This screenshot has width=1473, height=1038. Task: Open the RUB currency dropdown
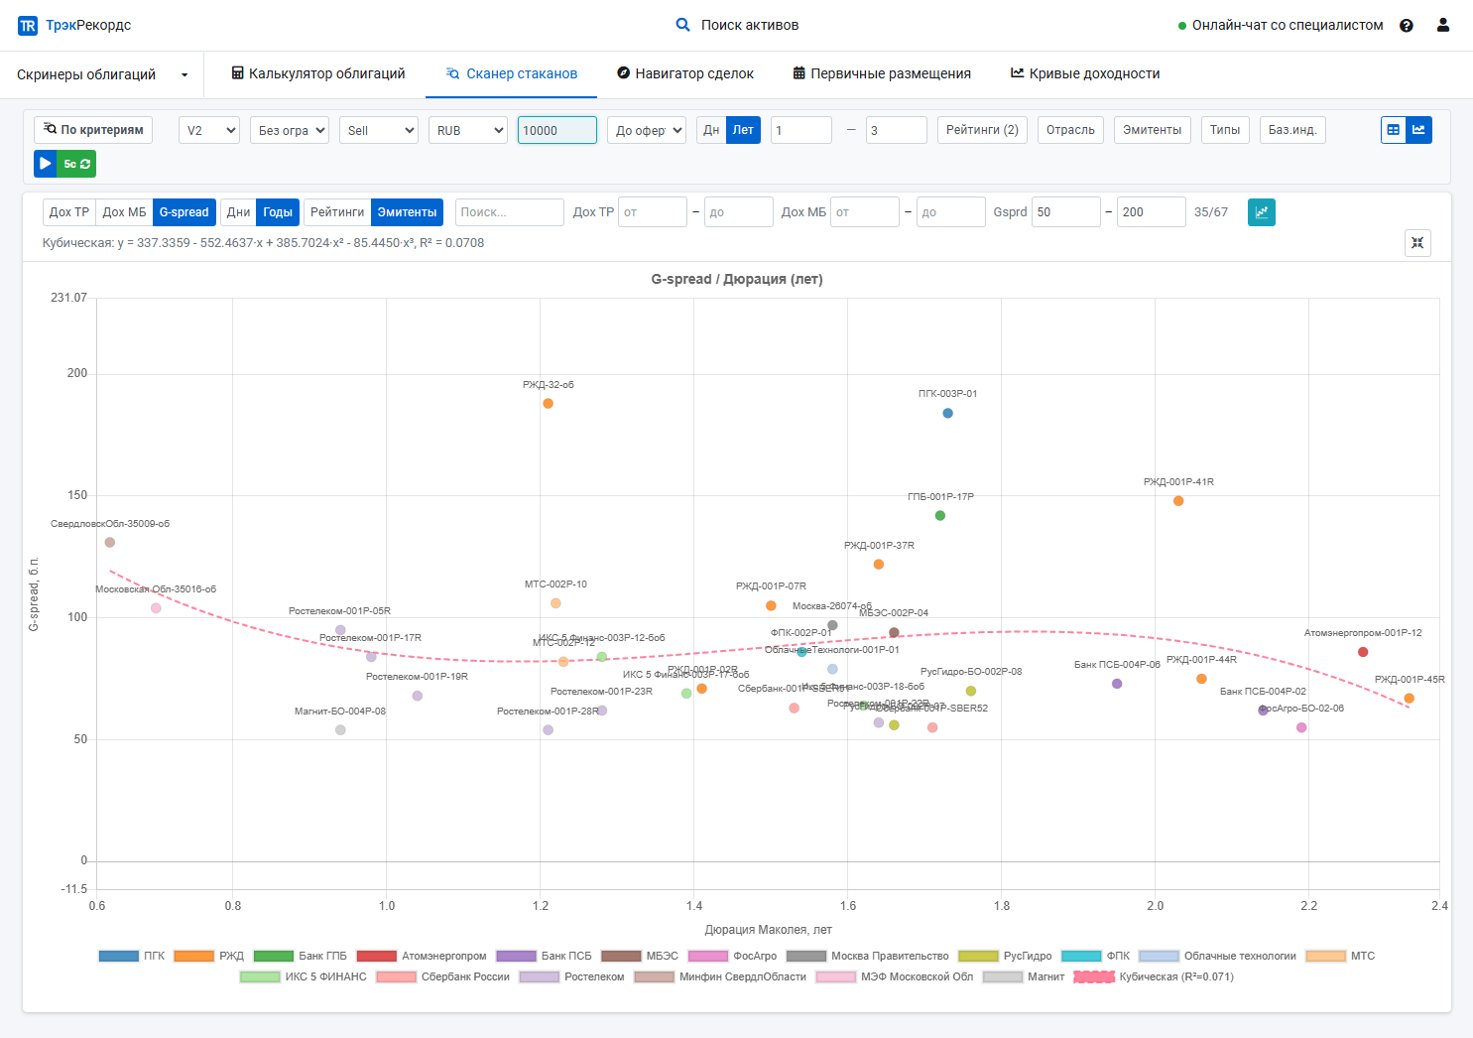(468, 130)
